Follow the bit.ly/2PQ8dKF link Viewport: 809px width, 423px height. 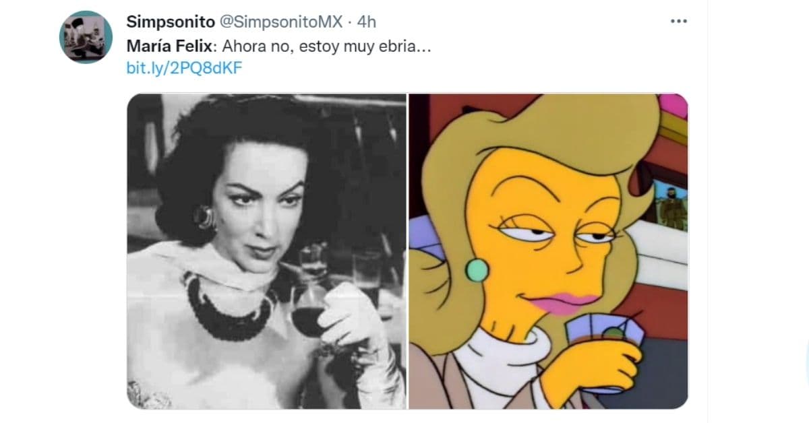coord(184,67)
